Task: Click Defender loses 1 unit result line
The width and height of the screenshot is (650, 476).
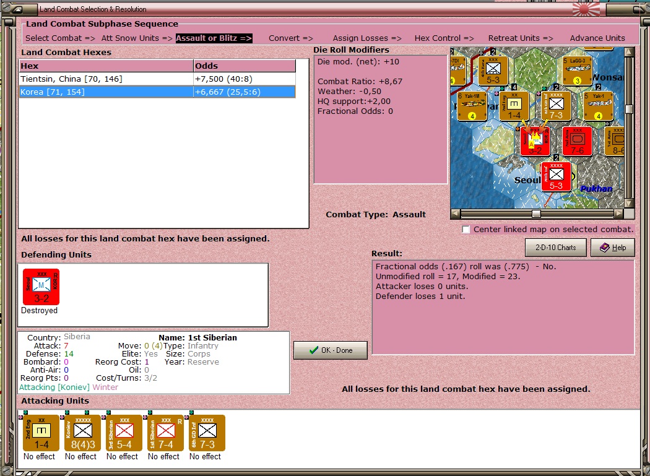Action: click(x=420, y=296)
